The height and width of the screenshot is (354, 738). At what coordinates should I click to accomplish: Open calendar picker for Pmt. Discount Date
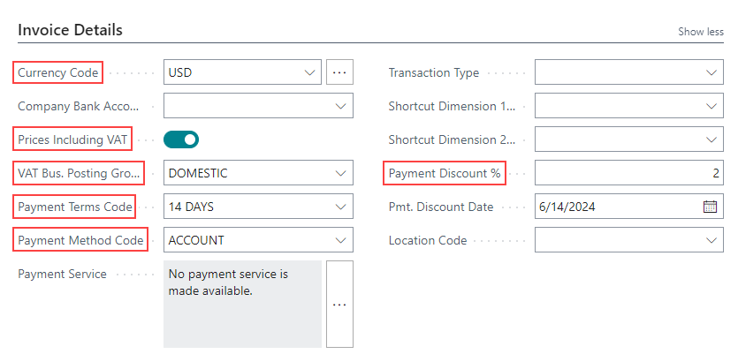point(711,207)
